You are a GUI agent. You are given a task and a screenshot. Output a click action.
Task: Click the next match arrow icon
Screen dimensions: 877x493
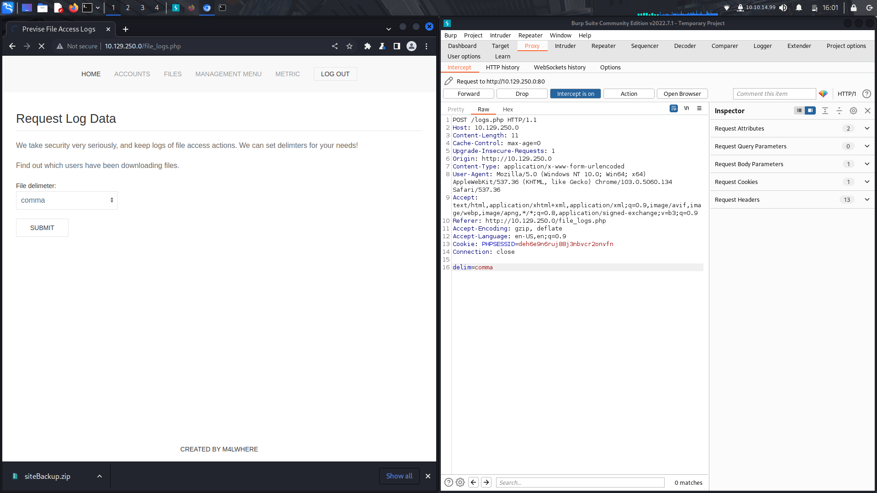click(486, 482)
